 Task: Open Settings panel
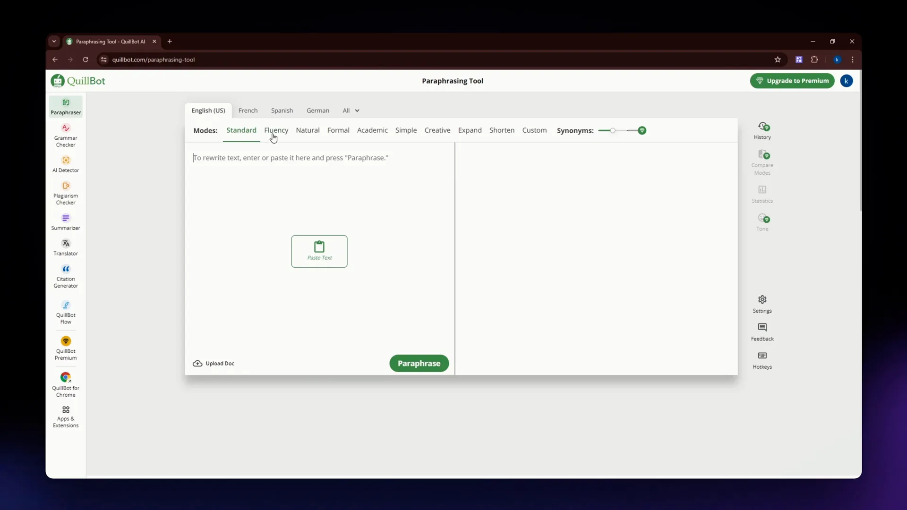point(762,303)
